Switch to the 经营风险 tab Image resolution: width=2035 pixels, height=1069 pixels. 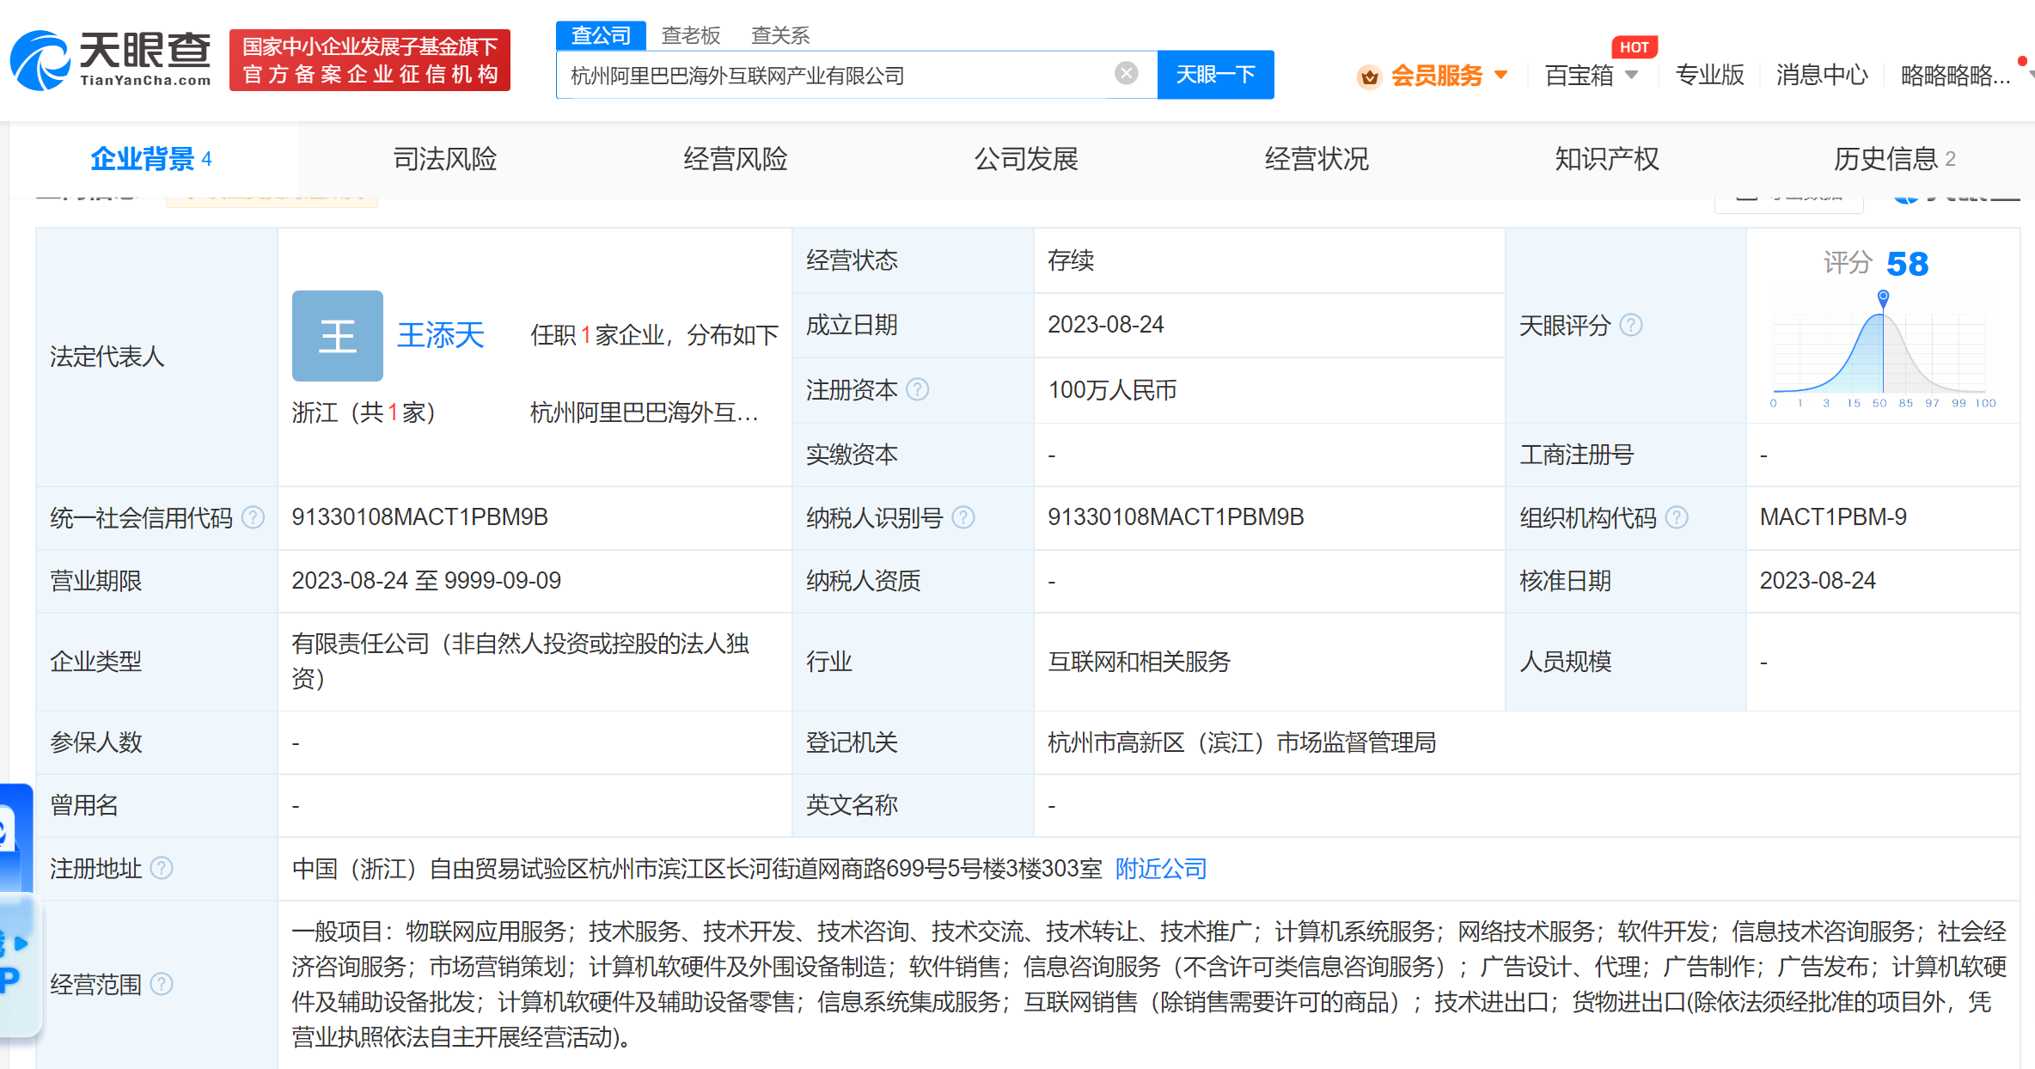(x=736, y=159)
